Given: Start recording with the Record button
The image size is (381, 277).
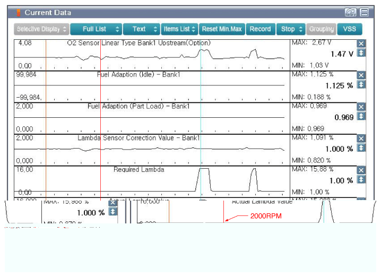Looking at the screenshot, I should [x=260, y=29].
